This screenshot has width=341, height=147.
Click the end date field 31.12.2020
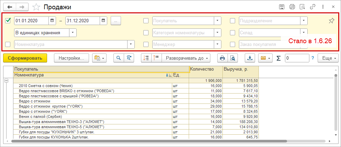82,21
